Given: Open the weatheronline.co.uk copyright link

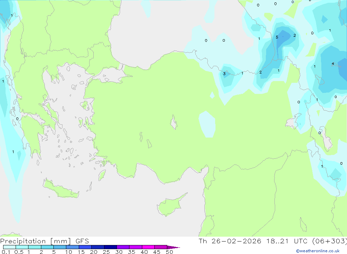Looking at the screenshot, I should click(318, 251).
